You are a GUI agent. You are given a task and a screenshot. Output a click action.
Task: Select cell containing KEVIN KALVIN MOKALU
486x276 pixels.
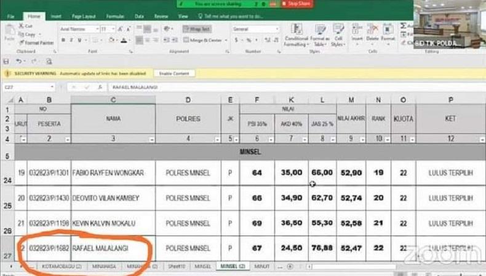[x=113, y=221]
